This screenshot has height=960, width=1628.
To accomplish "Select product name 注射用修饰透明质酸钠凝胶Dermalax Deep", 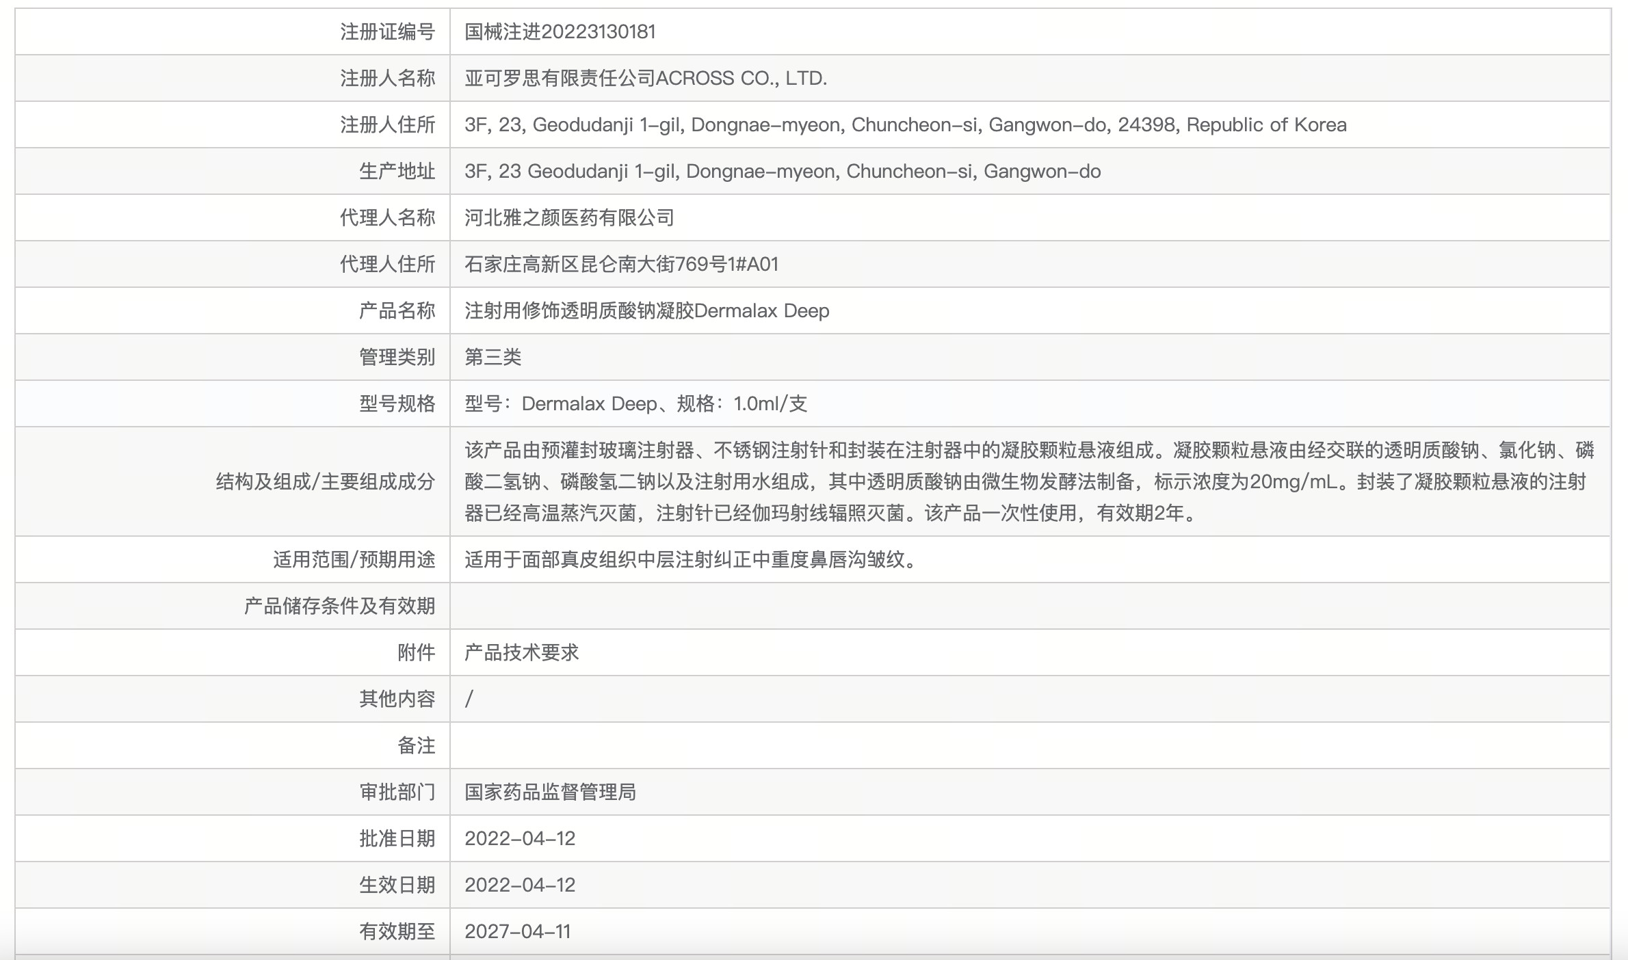I will click(x=647, y=310).
